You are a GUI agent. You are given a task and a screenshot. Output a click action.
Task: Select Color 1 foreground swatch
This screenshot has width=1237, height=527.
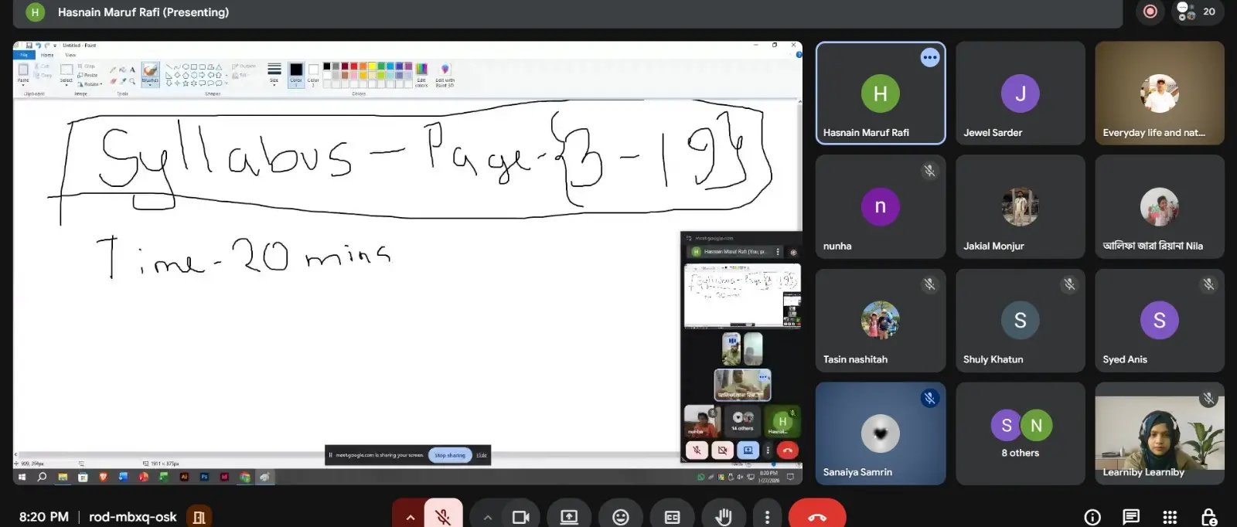296,74
